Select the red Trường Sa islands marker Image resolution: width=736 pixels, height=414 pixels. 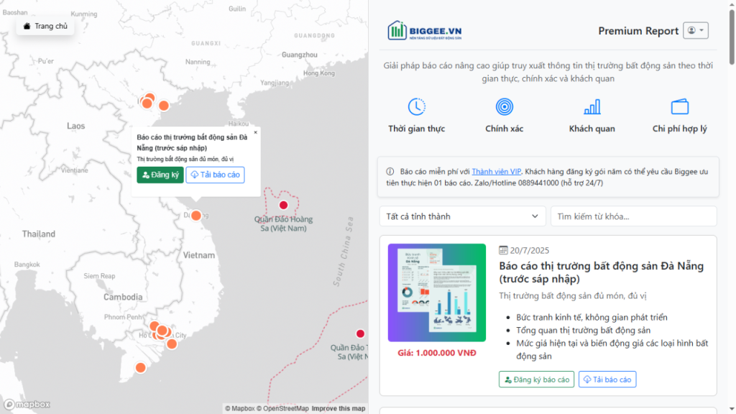click(x=360, y=333)
